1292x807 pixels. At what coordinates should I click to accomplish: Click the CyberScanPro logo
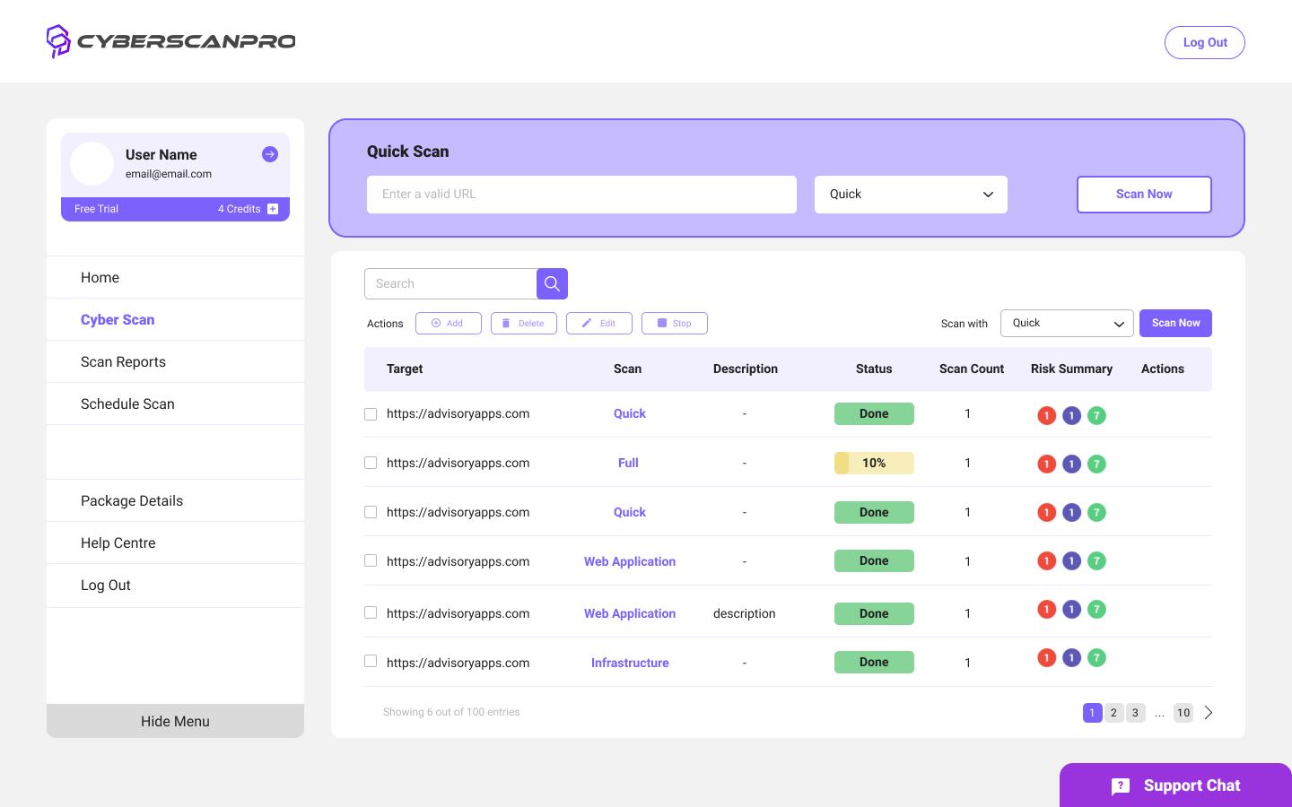tap(171, 41)
